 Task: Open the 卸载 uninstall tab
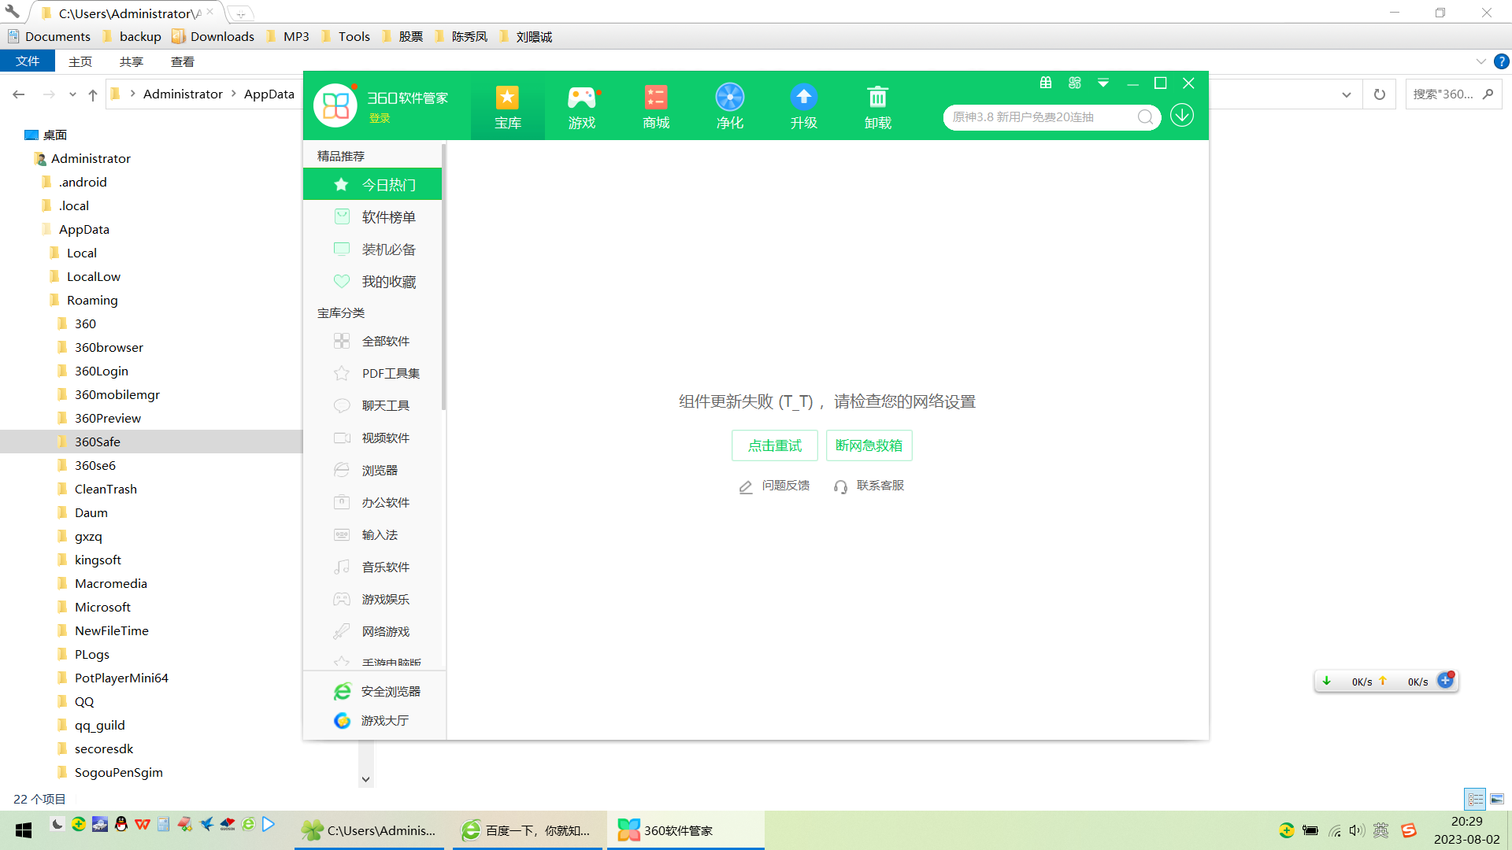pos(877,106)
